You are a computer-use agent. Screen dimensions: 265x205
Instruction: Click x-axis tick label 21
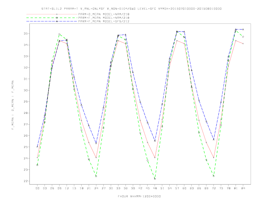[89, 188]
